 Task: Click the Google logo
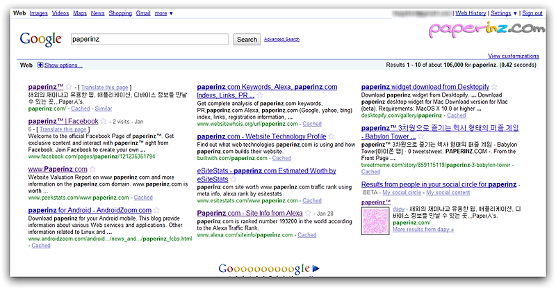click(x=41, y=39)
